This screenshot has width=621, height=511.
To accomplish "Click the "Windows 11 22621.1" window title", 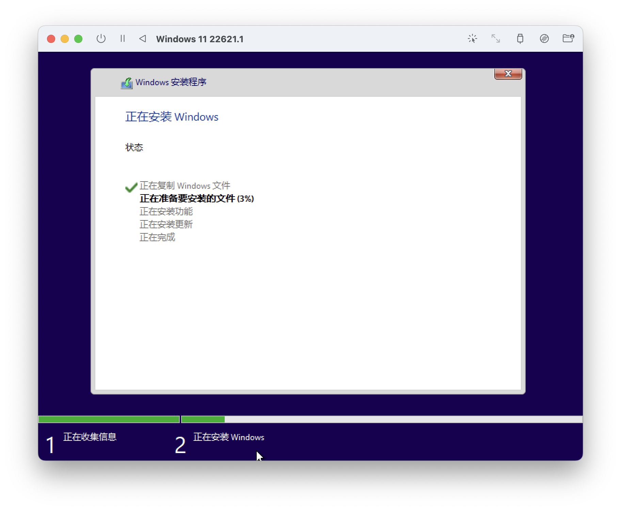I will [x=200, y=39].
